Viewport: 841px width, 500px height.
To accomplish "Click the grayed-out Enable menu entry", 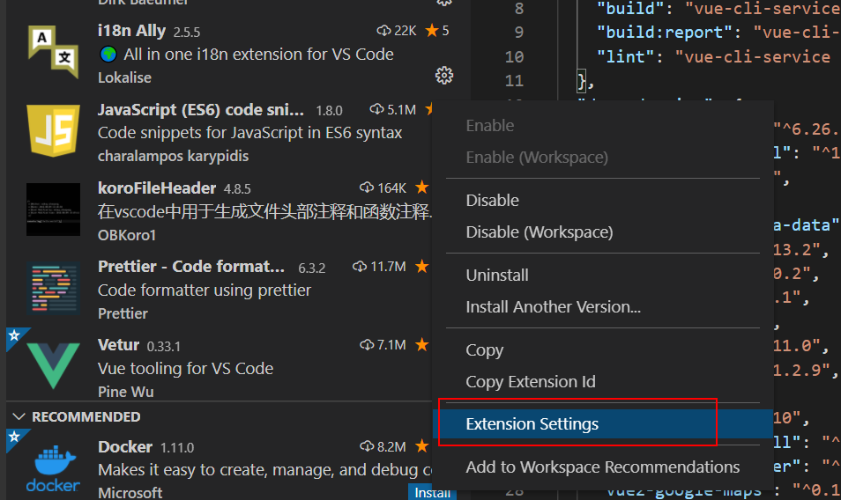I will tap(603, 125).
